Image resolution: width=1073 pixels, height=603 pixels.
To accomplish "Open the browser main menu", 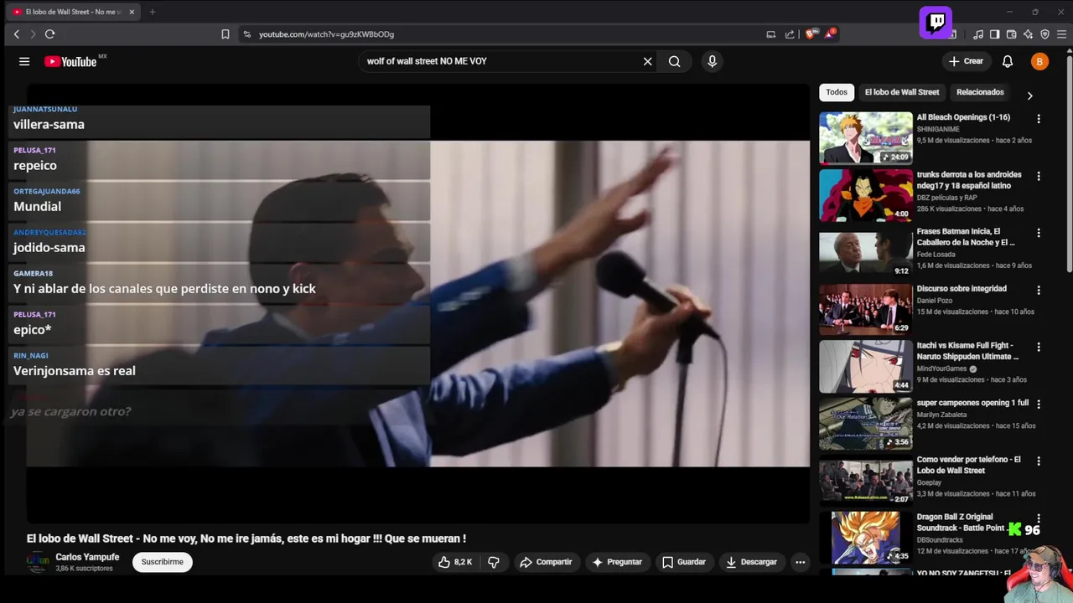I will (1062, 34).
